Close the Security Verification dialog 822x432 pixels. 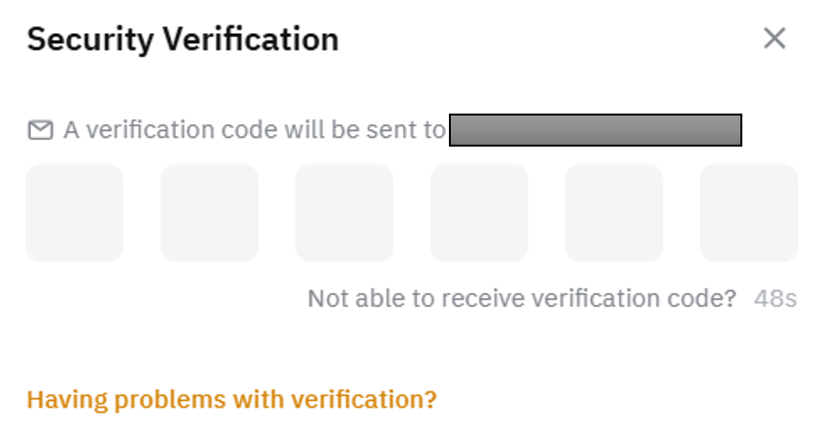[773, 39]
